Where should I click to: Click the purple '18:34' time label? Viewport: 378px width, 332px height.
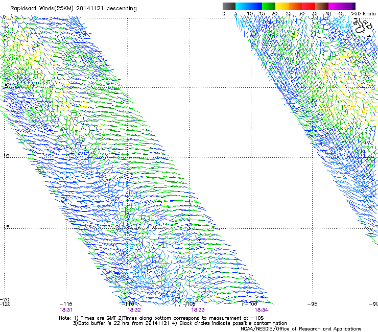coord(262,310)
